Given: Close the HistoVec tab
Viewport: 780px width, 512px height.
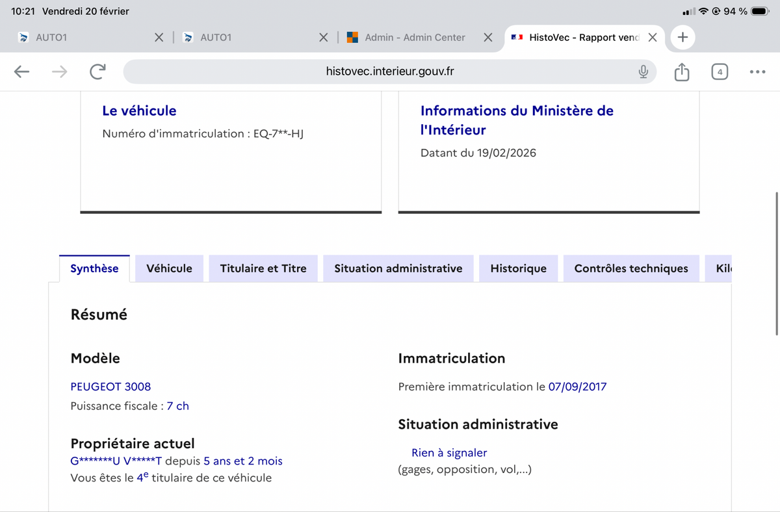Looking at the screenshot, I should 653,38.
